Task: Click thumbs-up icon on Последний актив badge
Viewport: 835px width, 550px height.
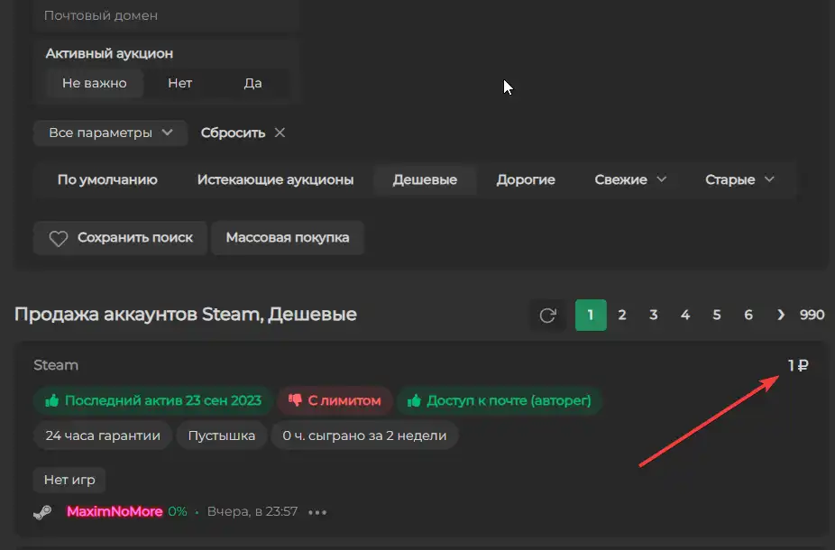Action: [52, 399]
